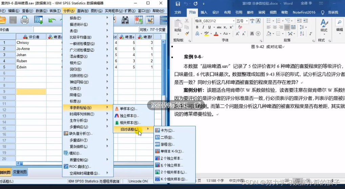This screenshot has height=189, width=345.
Task: Expand the 描述统计(E) submenu
Action: point(88,24)
